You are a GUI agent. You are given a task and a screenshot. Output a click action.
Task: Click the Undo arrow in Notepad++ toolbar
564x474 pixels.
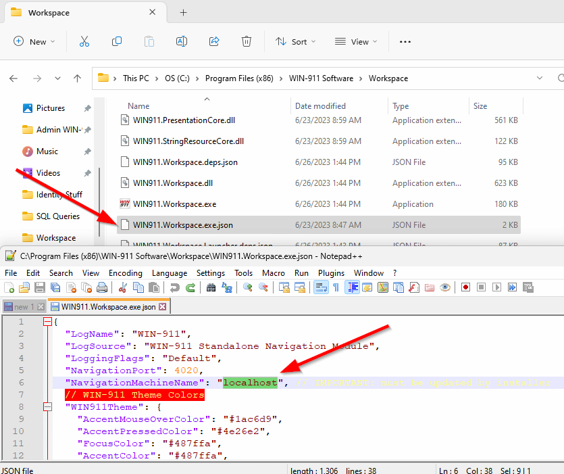coord(175,287)
